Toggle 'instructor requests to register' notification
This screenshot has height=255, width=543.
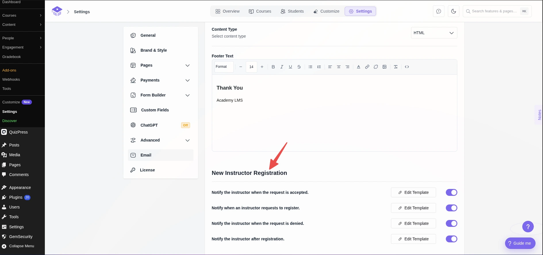pos(451,208)
